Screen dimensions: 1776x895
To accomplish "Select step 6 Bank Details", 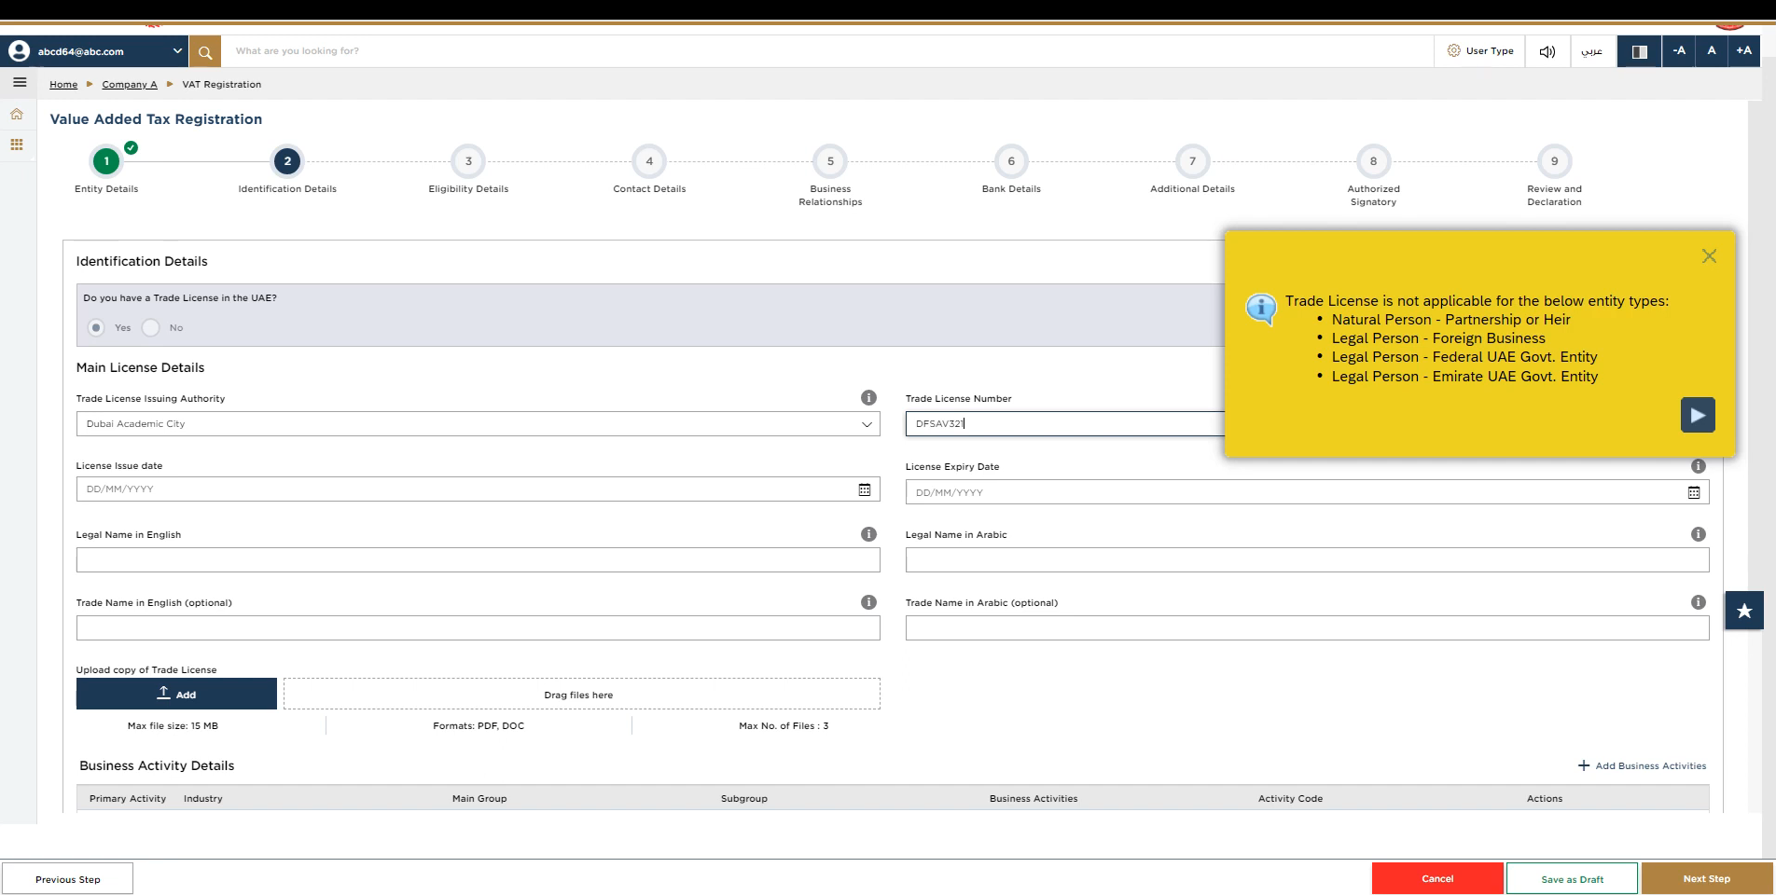I will click(1011, 161).
